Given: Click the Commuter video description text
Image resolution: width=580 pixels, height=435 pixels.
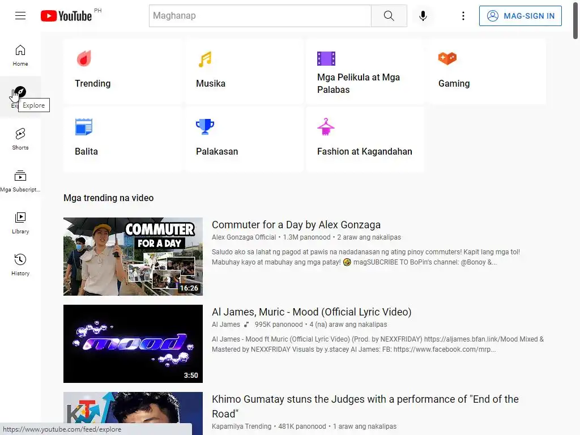Looking at the screenshot, I should tap(365, 257).
